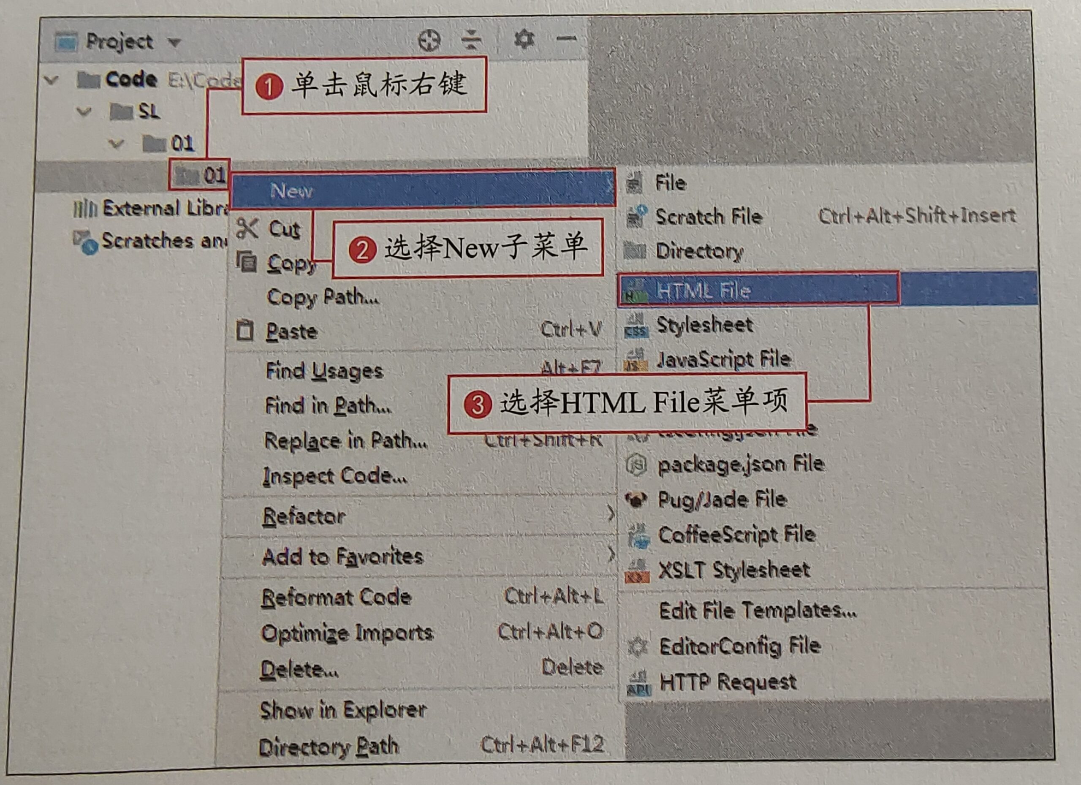Choose Cut from the context menu

point(284,229)
